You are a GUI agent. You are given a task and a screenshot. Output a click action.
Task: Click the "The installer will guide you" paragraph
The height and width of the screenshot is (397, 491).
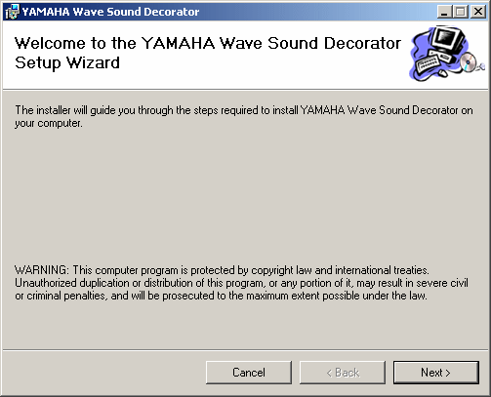click(x=244, y=117)
